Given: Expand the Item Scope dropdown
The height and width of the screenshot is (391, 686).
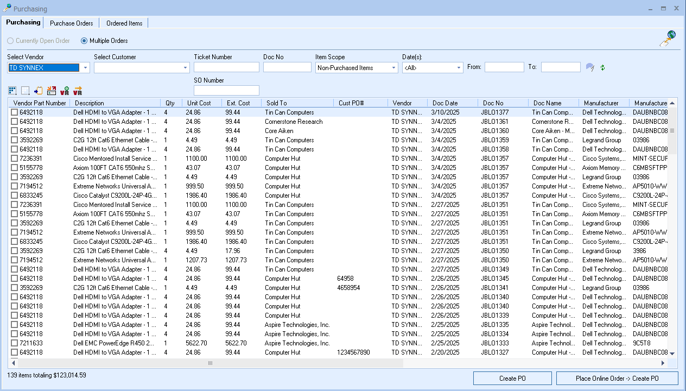Looking at the screenshot, I should 393,68.
